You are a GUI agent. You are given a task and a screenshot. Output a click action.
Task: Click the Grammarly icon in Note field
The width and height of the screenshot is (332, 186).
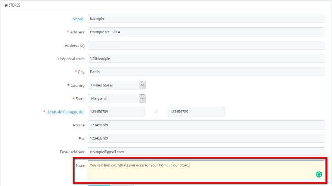coord(319,174)
